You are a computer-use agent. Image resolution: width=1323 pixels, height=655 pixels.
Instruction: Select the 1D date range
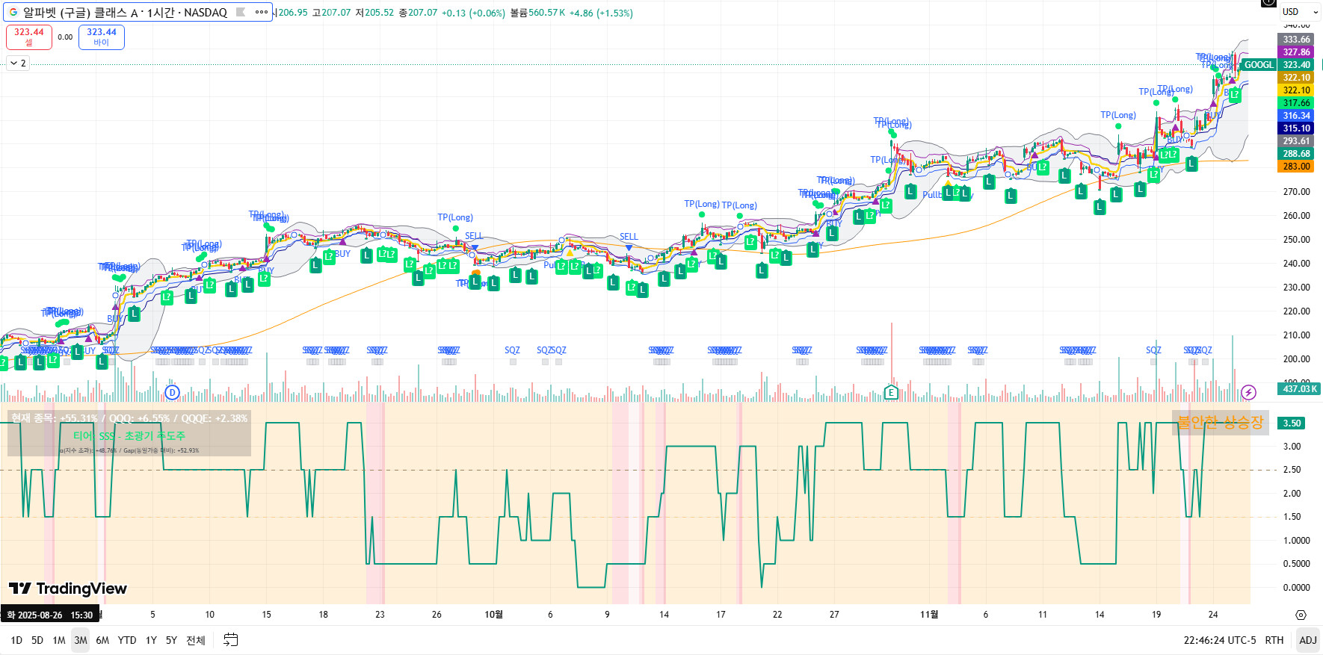coord(16,640)
